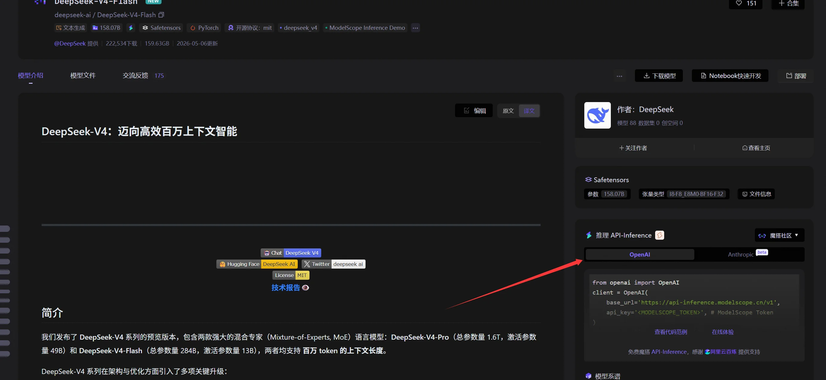The height and width of the screenshot is (380, 826).
Task: Click the 参数 158.07B tag
Action: coord(607,194)
